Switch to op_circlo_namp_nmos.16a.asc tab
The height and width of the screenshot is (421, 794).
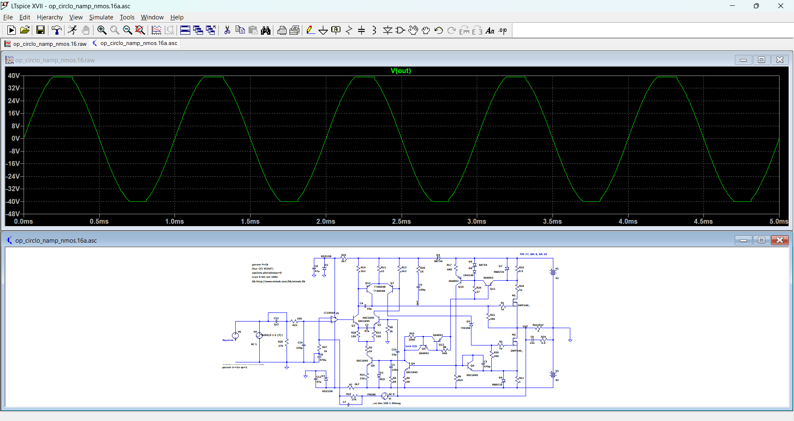click(x=135, y=43)
